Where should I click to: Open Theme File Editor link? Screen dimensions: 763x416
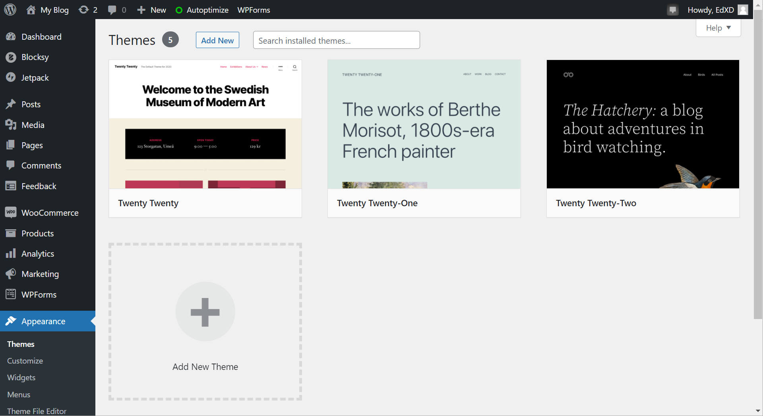click(37, 411)
